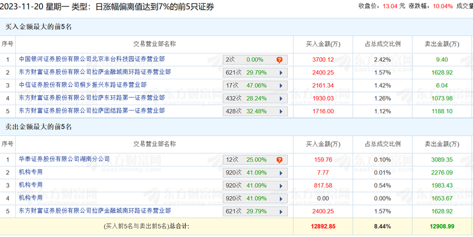
Task: Select the 0.01% share cell
Action: 383,173
